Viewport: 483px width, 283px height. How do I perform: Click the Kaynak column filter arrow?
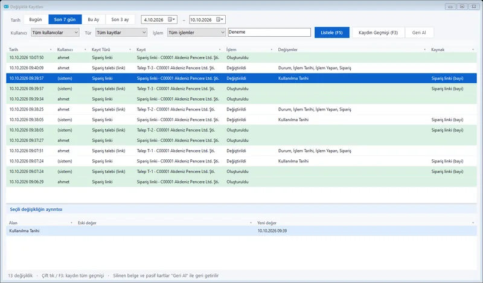(473, 49)
